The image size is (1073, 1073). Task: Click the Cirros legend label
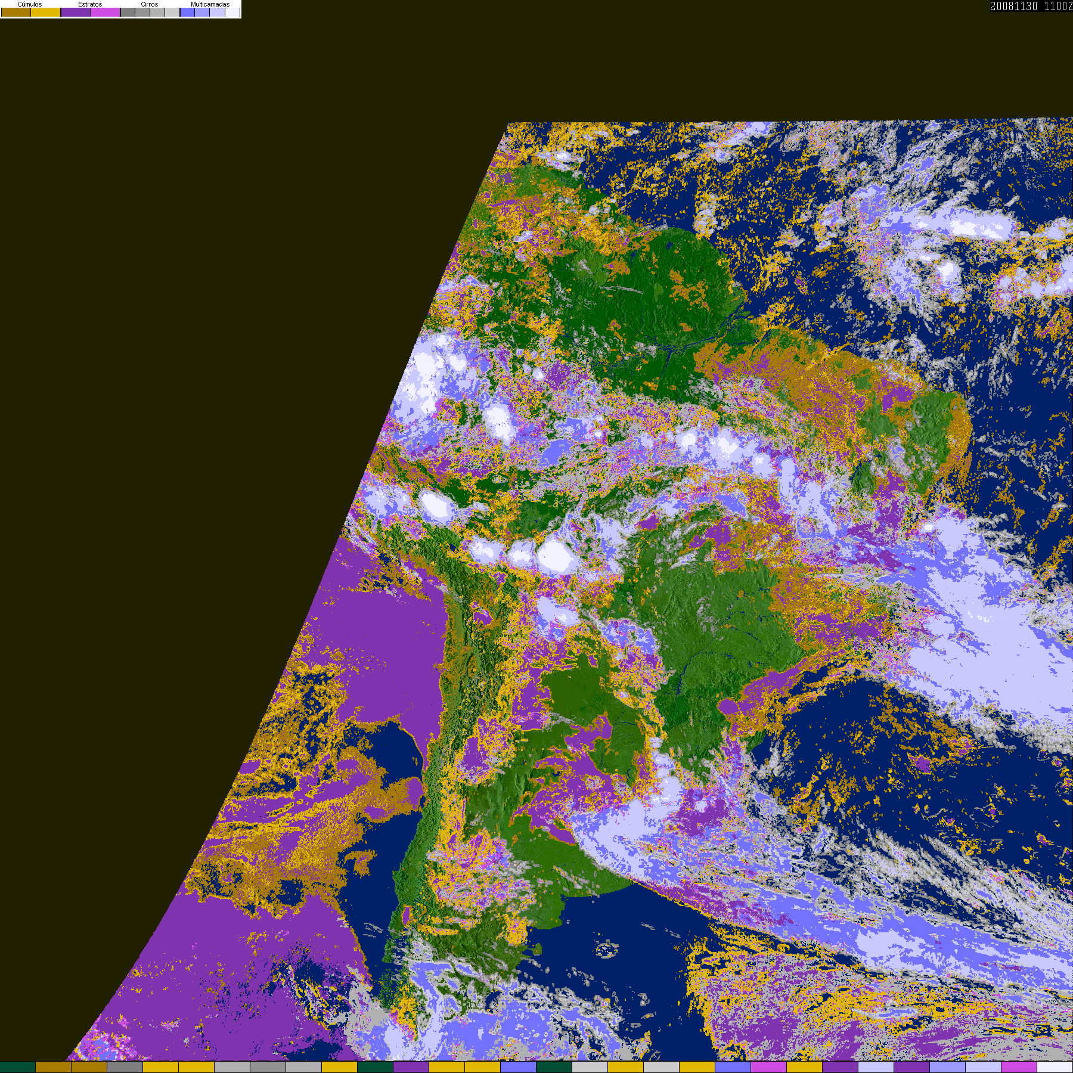pyautogui.click(x=150, y=4)
